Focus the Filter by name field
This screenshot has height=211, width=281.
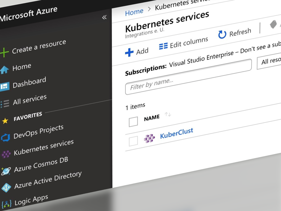[x=188, y=77]
